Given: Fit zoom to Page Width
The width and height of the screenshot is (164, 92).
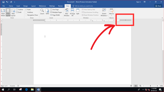Looking at the screenshot, I should pyautogui.click(x=55, y=15).
